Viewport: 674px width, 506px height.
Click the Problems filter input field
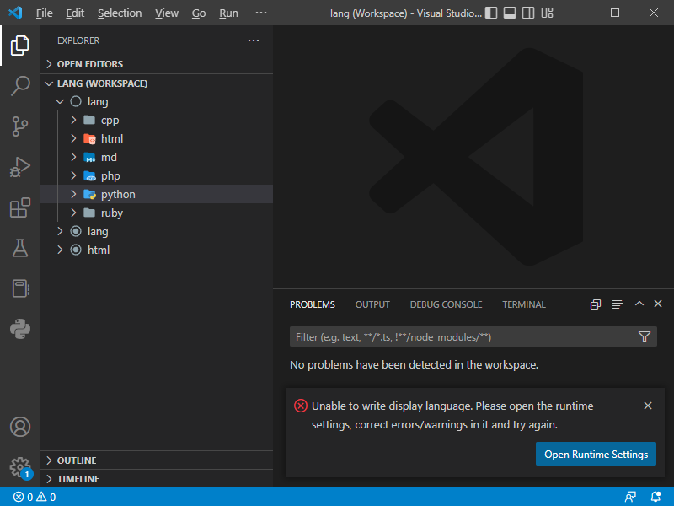pos(463,336)
